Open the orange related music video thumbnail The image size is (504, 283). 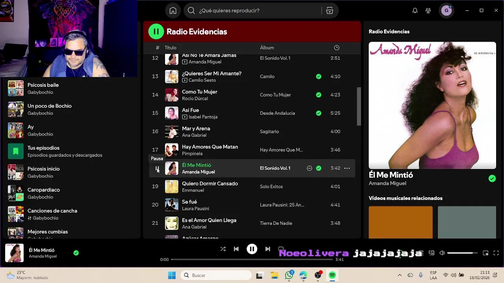tap(400, 222)
